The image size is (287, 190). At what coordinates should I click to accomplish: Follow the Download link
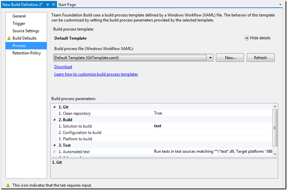coord(63,67)
